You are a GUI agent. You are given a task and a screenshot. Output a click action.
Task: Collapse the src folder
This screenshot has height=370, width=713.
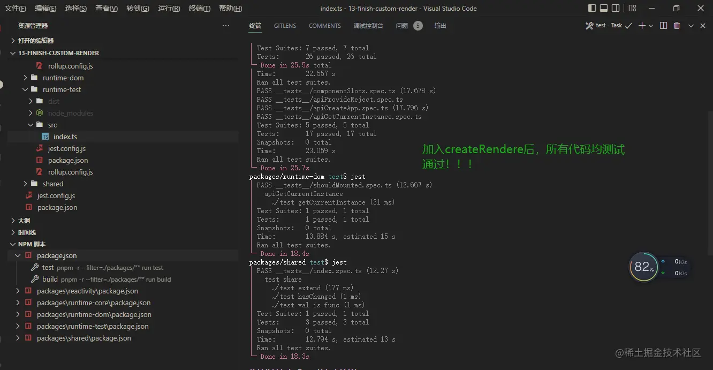coord(123,125)
